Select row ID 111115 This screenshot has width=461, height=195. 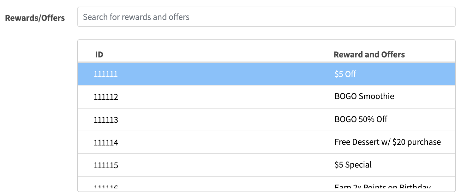tap(106, 165)
